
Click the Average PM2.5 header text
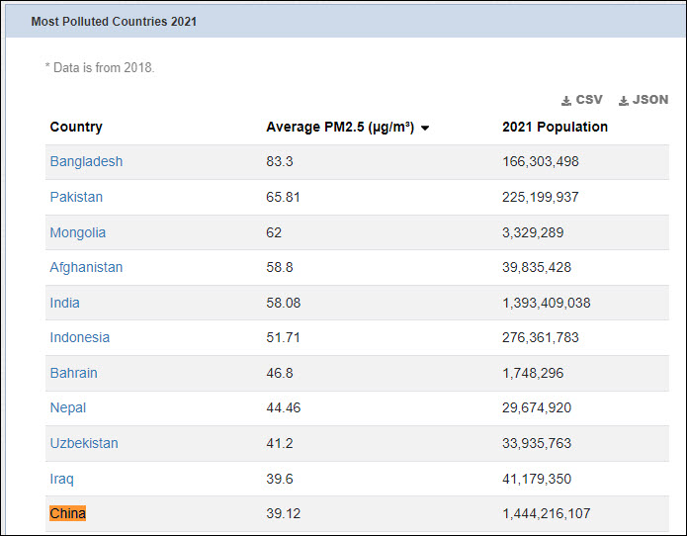coord(340,127)
